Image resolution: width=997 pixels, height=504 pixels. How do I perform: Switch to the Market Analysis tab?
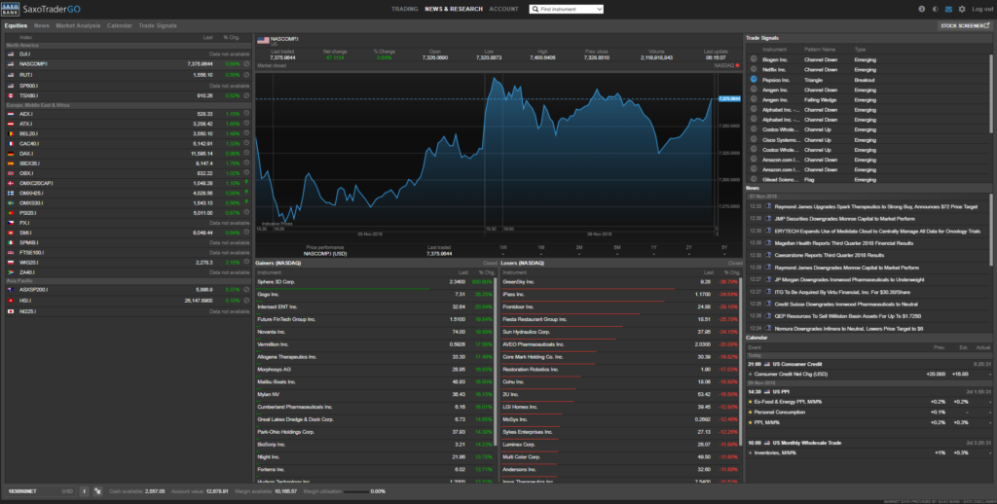[79, 25]
